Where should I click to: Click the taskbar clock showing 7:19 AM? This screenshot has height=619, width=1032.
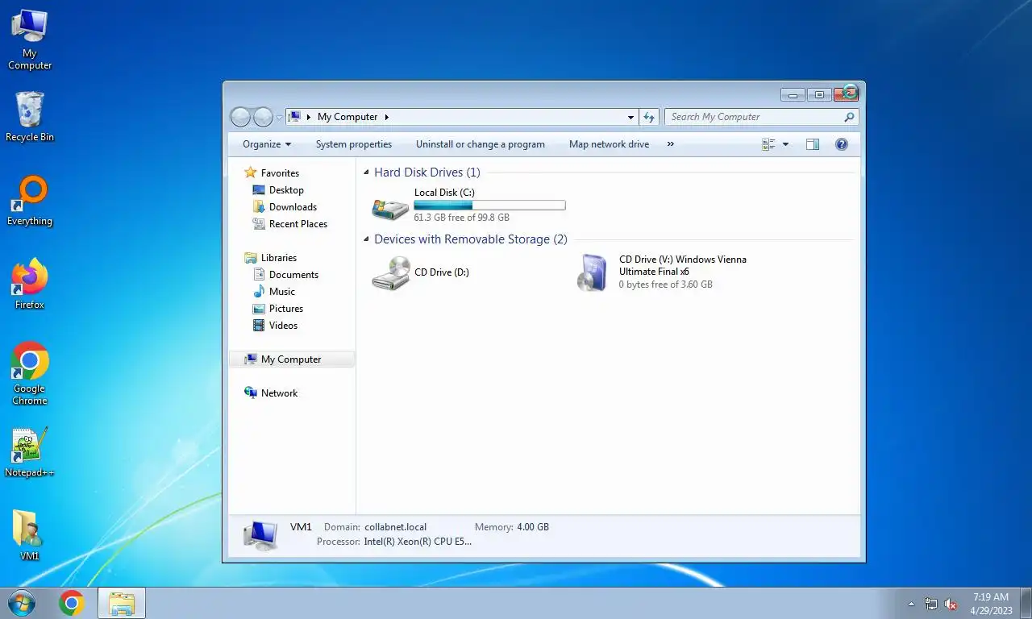tap(991, 604)
